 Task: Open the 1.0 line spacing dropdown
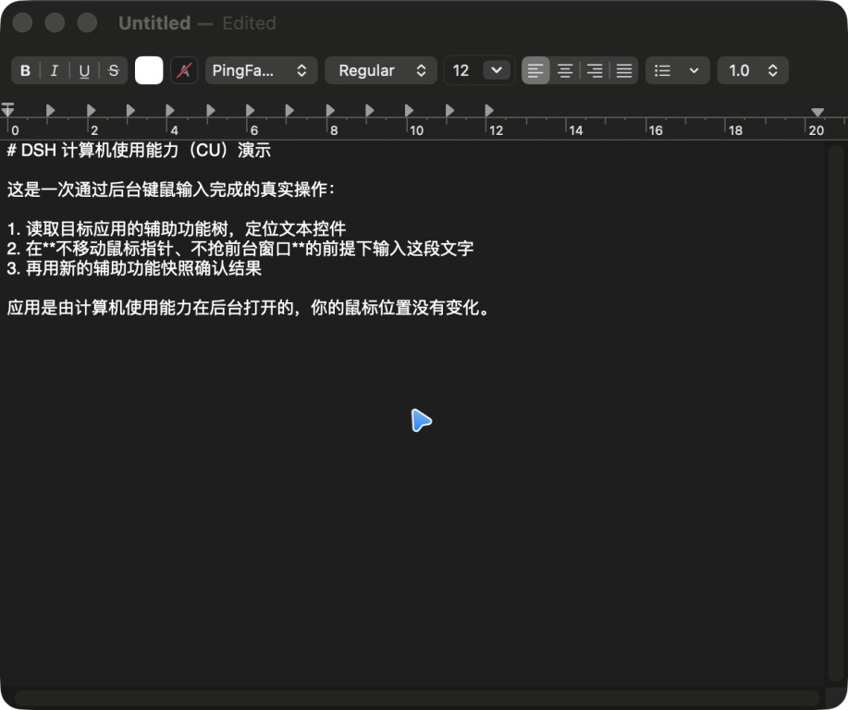click(753, 70)
